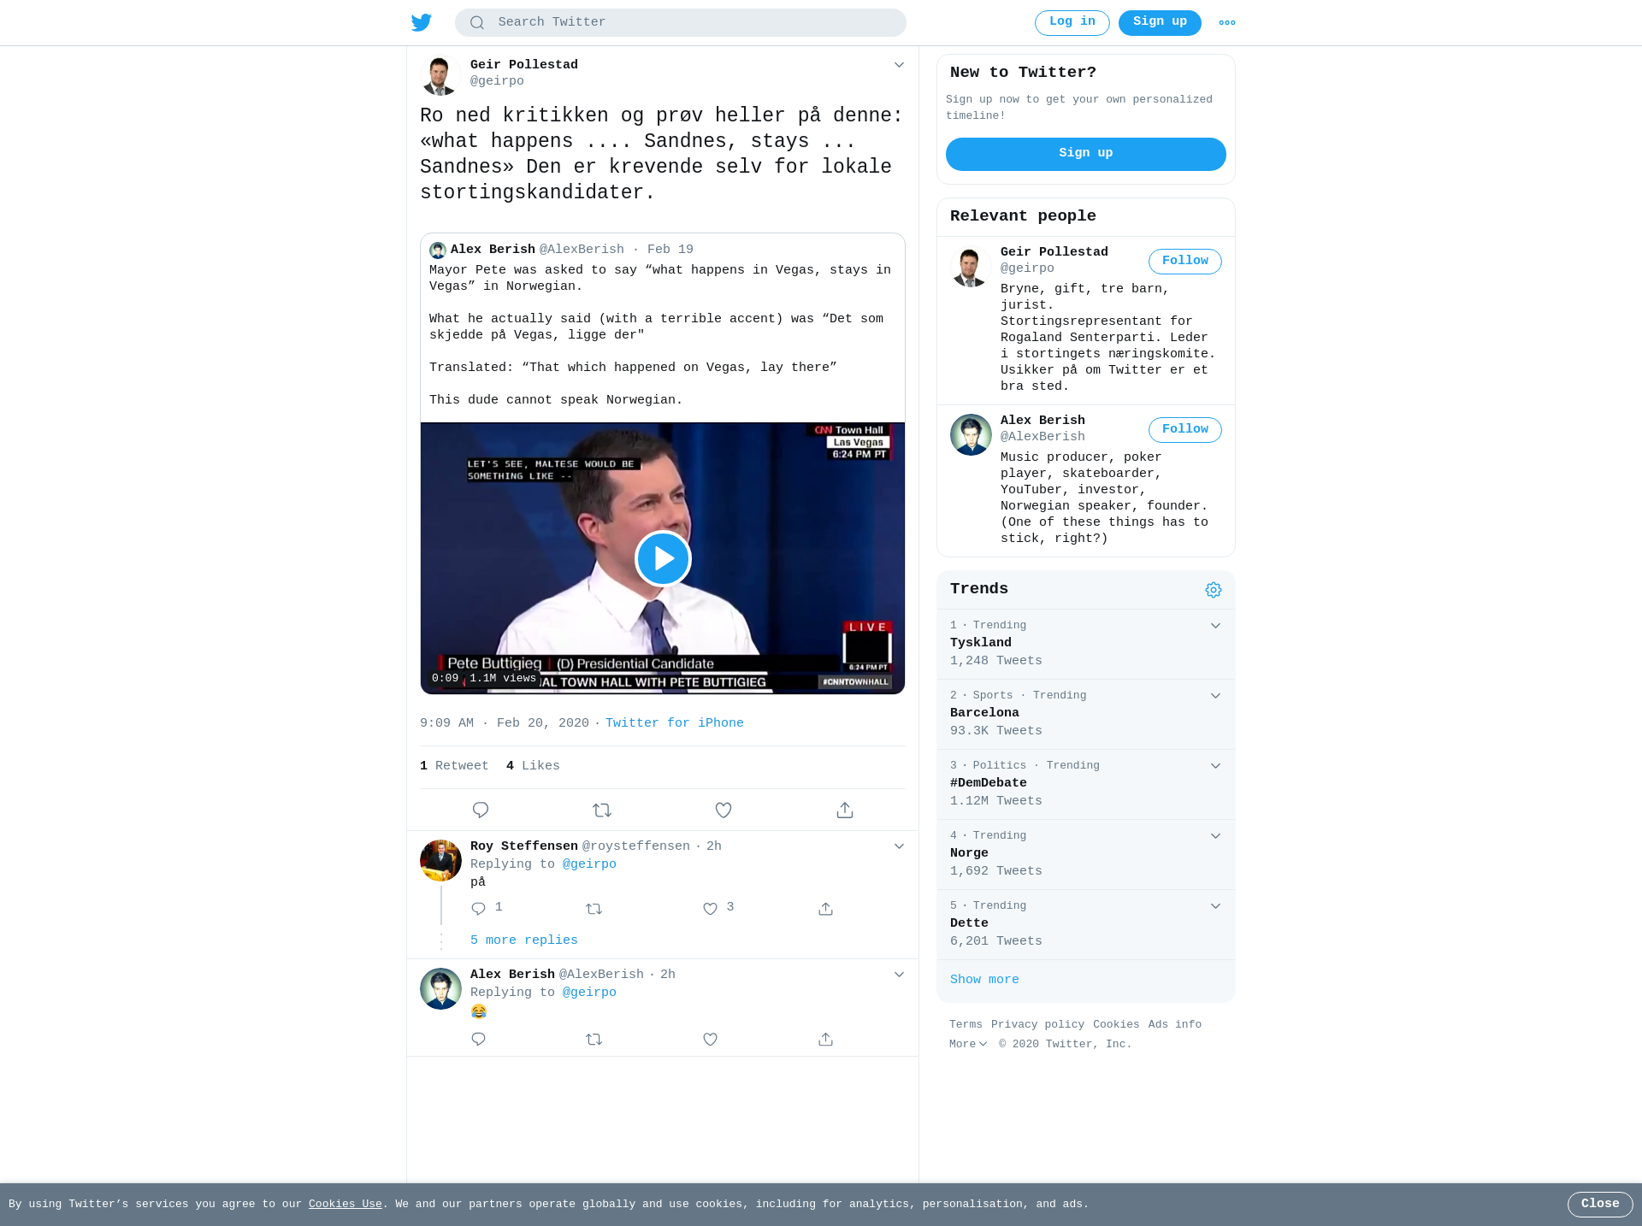The width and height of the screenshot is (1642, 1226).
Task: Open the Barcelona trend
Action: [1085, 714]
